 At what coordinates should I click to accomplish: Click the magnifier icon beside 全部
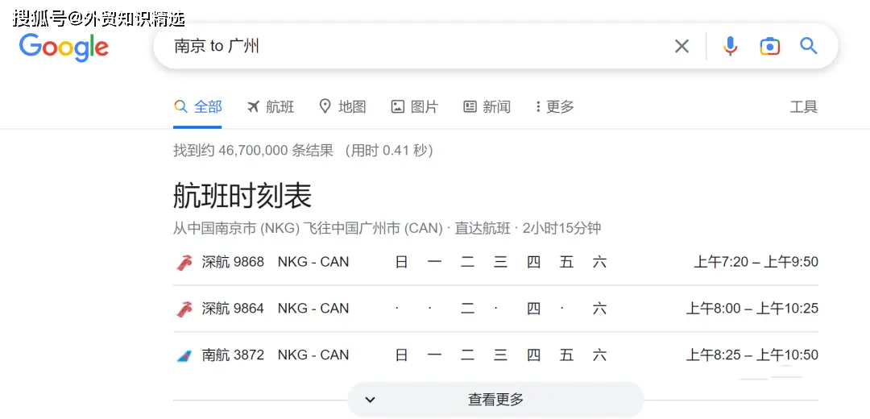coord(180,106)
